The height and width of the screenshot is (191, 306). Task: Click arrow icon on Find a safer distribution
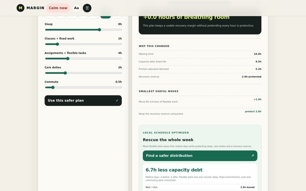[252, 155]
